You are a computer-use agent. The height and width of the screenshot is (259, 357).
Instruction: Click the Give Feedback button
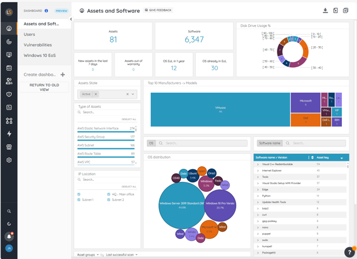pyautogui.click(x=158, y=10)
